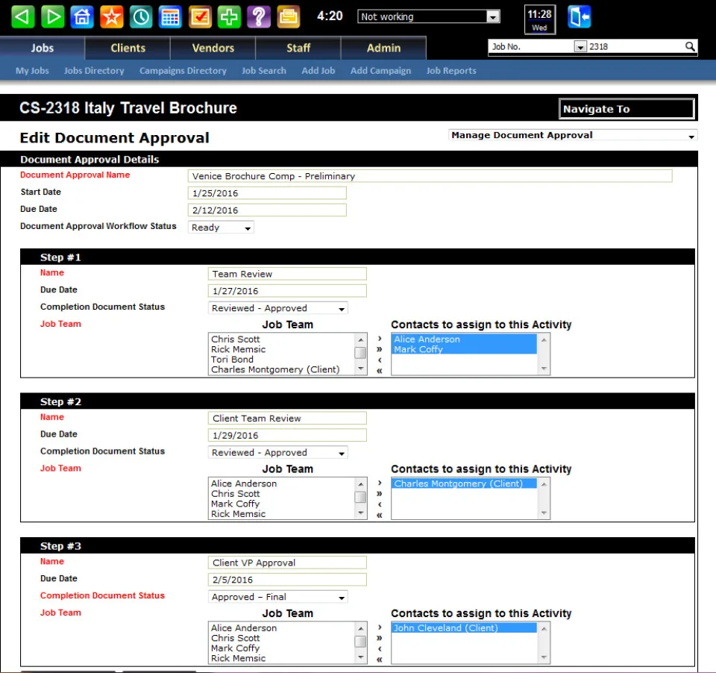716x673 pixels.
Task: Click the green plus add icon
Action: coord(229,17)
